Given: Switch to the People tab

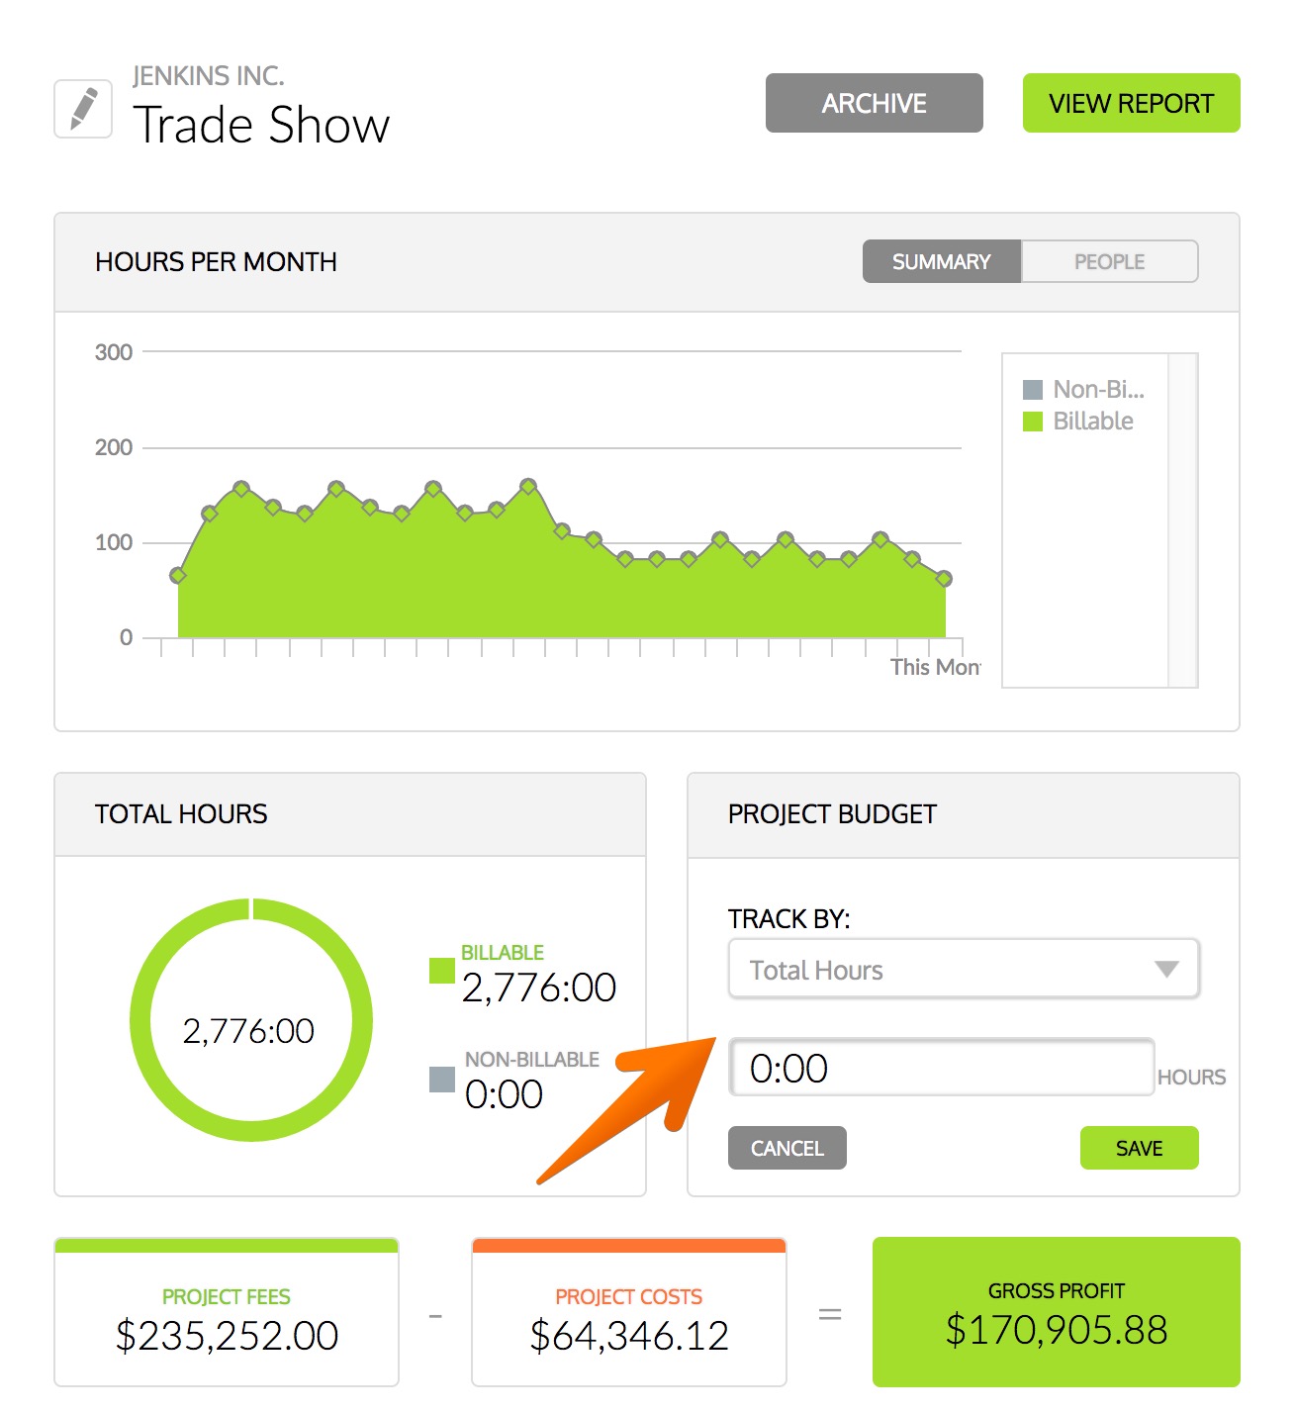Looking at the screenshot, I should point(1109,261).
